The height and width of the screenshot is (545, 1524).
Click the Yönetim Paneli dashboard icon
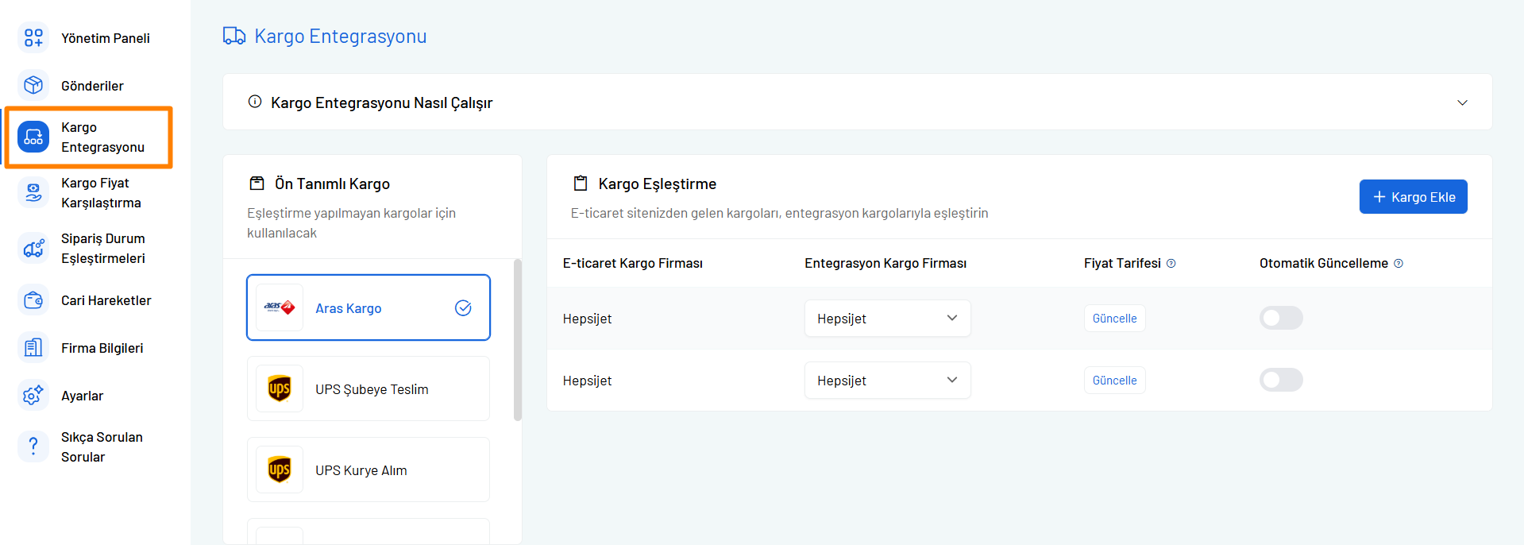coord(33,38)
